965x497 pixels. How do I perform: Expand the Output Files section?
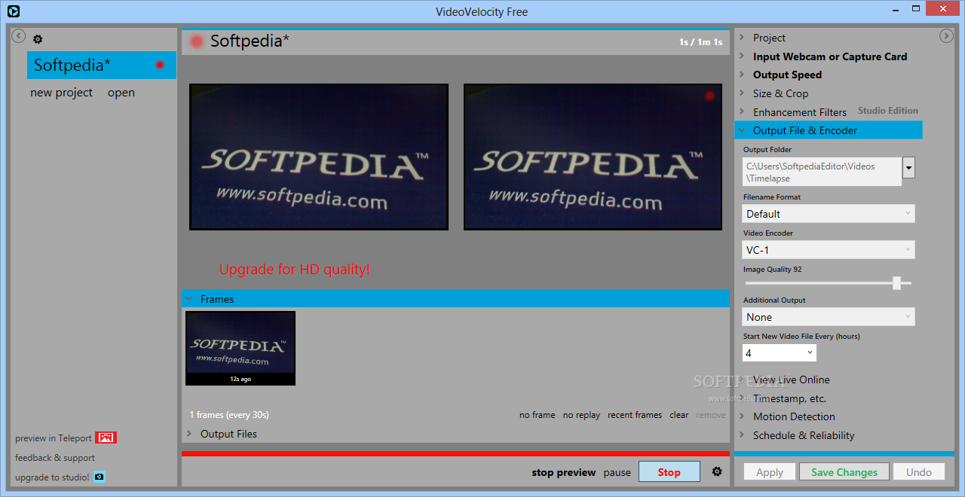pyautogui.click(x=228, y=434)
